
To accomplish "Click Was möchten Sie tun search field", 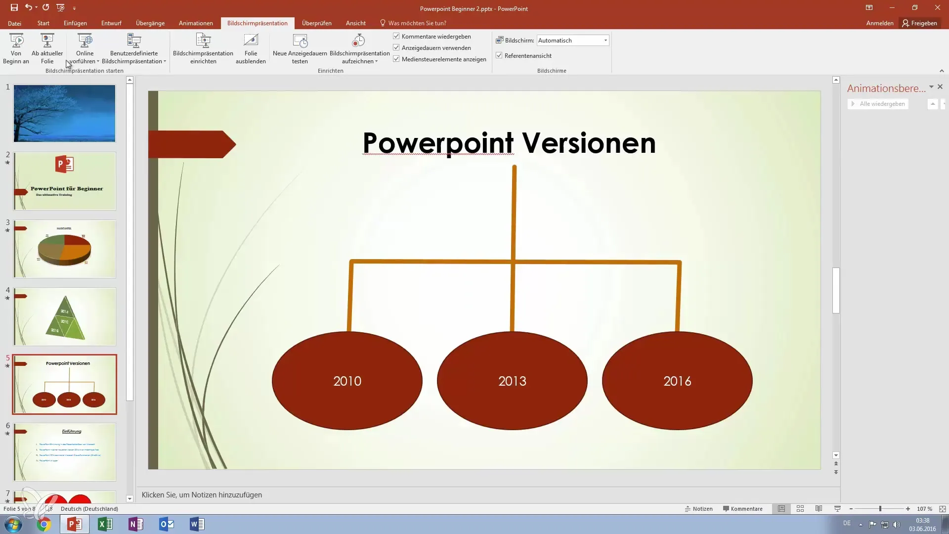I will coord(413,23).
